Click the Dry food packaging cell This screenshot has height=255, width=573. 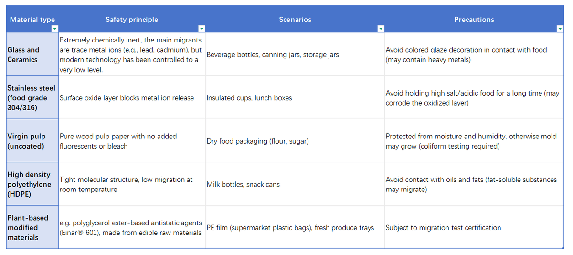point(295,141)
